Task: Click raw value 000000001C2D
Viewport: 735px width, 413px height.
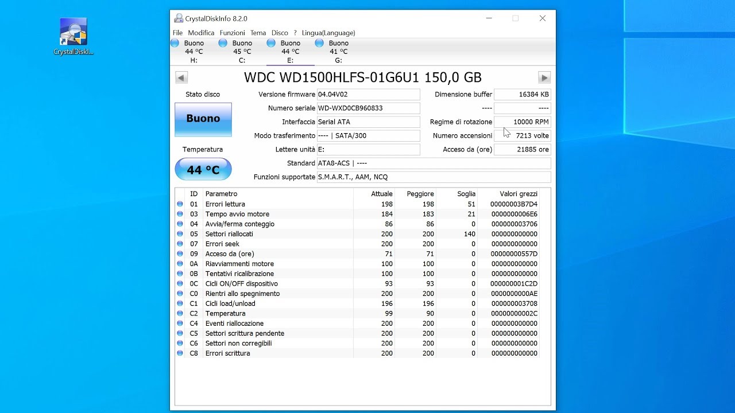Action: [514, 283]
